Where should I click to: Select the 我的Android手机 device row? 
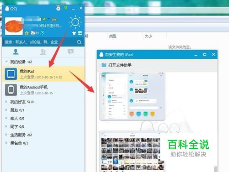(43, 90)
